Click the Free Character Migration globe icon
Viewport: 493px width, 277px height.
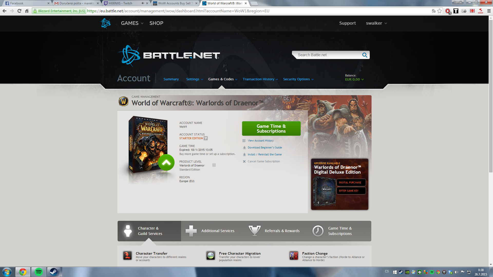[x=211, y=255]
